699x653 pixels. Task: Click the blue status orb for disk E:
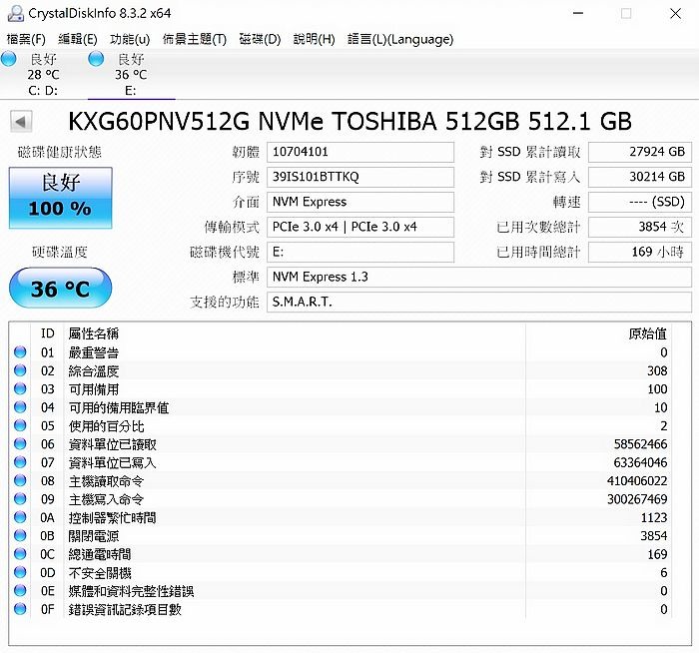pyautogui.click(x=96, y=59)
